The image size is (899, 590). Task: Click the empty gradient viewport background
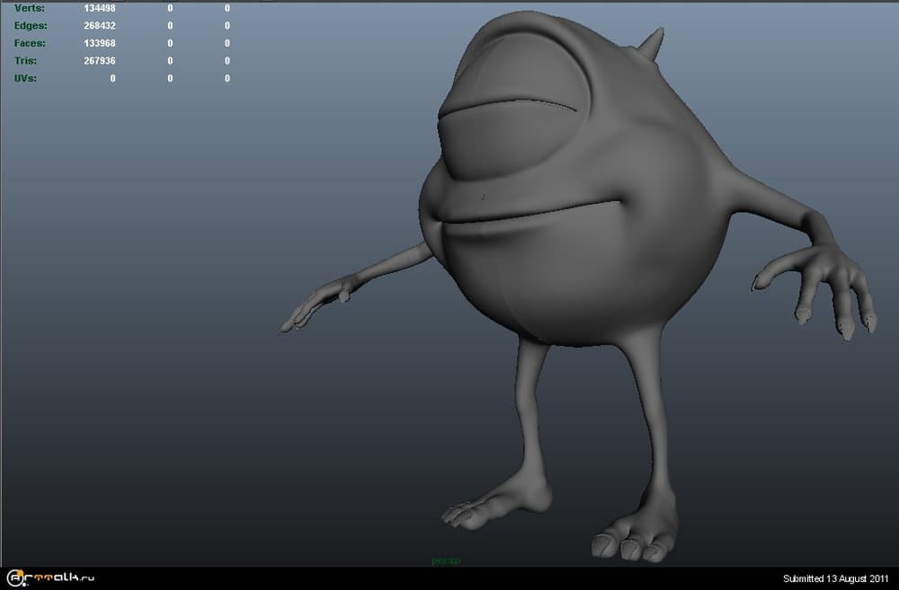[x=180, y=359]
